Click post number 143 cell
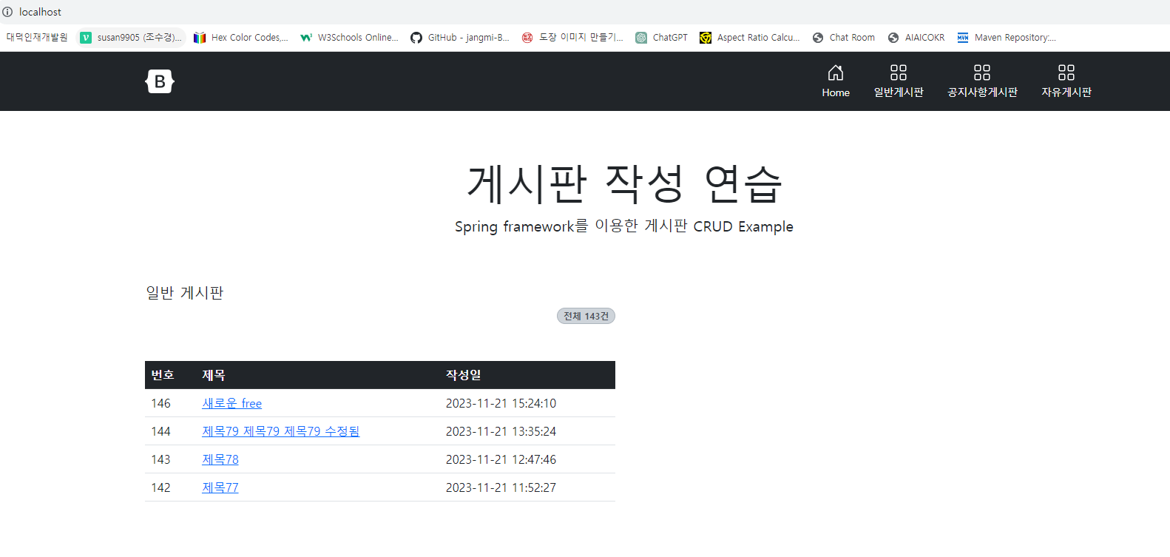Viewport: 1170px width, 557px height. 160,459
